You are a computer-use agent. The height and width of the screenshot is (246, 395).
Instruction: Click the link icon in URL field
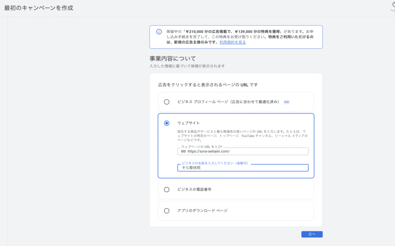point(183,151)
